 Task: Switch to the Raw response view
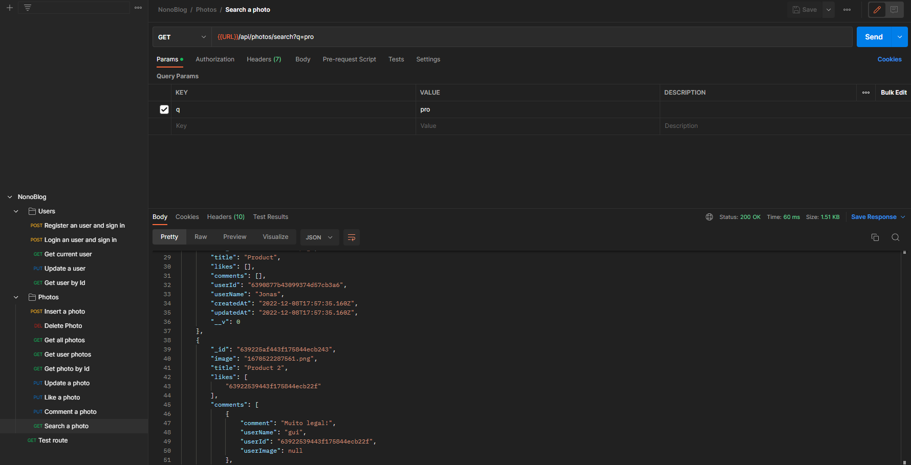[x=200, y=236]
